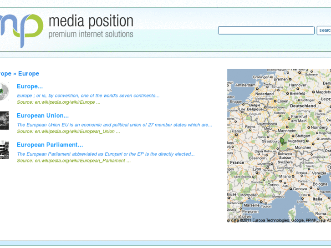
Task: Click the Europe continent description text
Action: pos(88,96)
